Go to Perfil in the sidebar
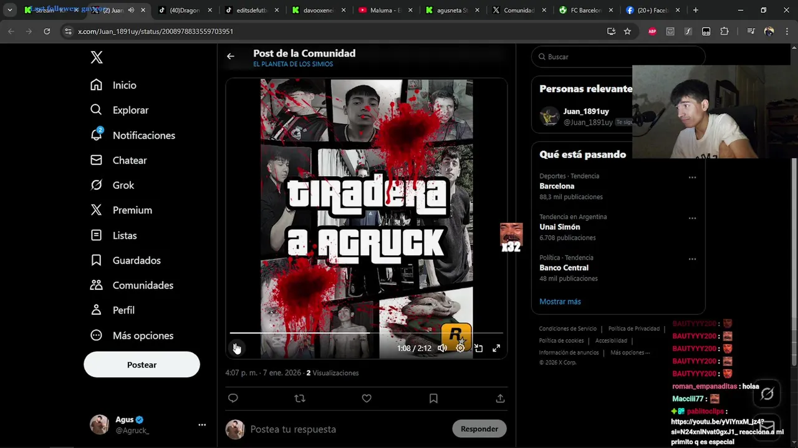 pos(112,310)
